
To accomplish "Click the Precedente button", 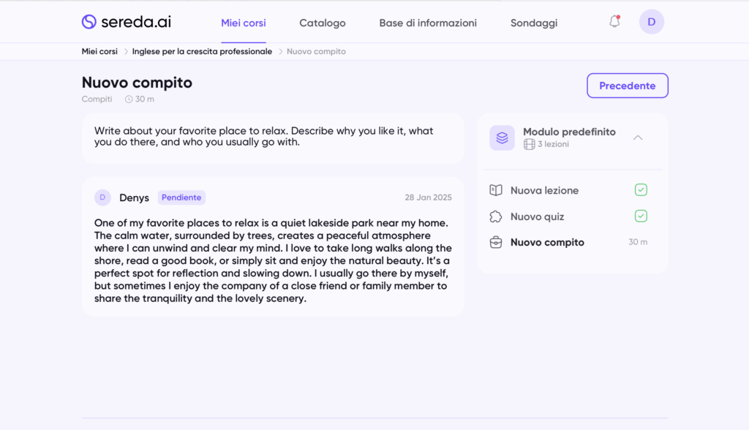I will 628,86.
